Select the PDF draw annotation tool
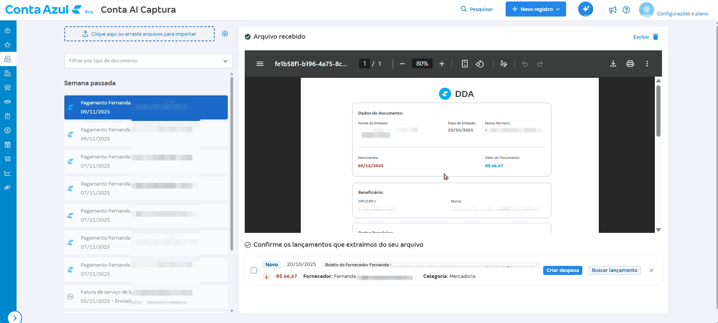Viewport: 718px width, 323px height. (504, 64)
